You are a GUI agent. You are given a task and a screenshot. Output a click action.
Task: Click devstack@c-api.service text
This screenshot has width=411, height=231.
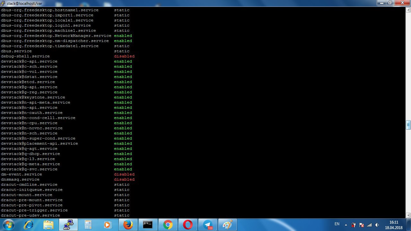(x=29, y=61)
